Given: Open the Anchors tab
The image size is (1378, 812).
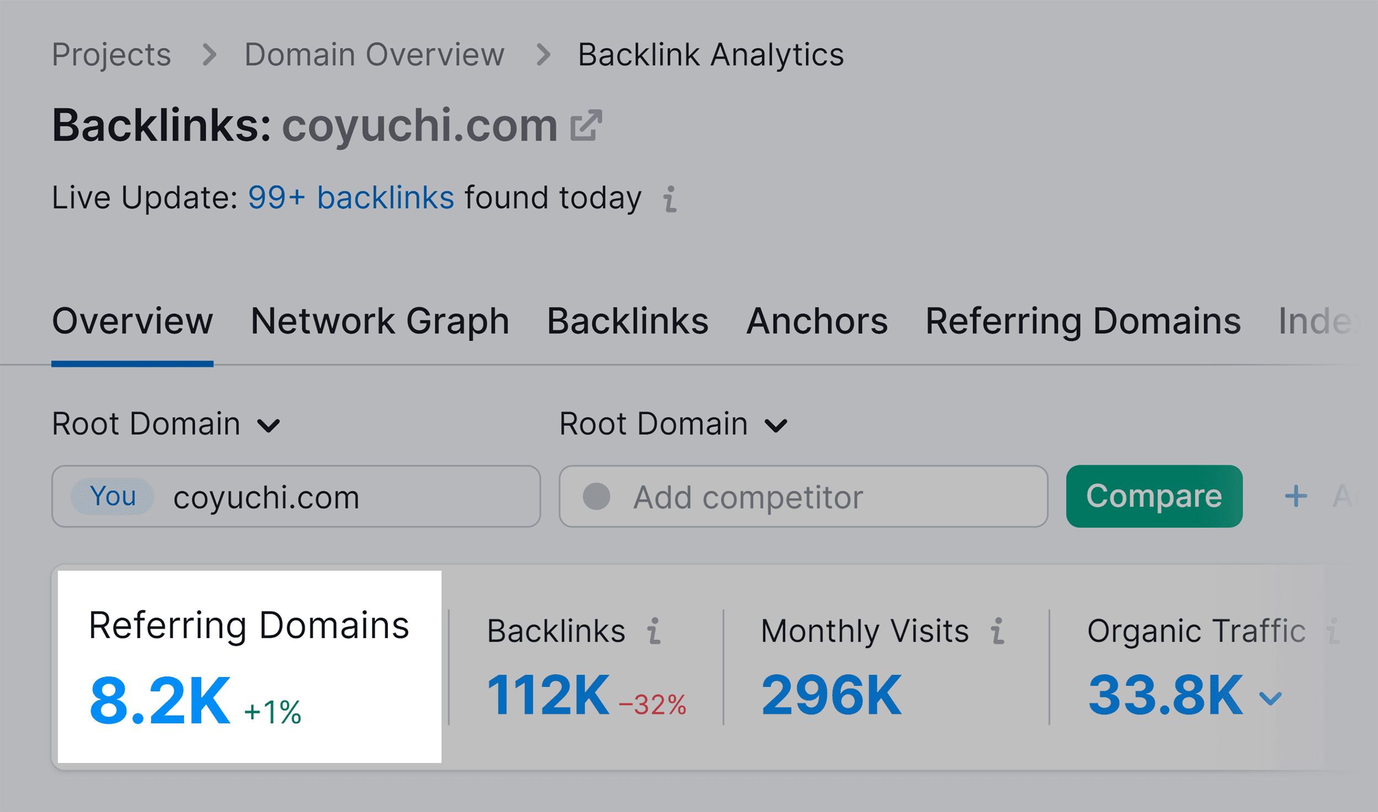Looking at the screenshot, I should tap(817, 321).
